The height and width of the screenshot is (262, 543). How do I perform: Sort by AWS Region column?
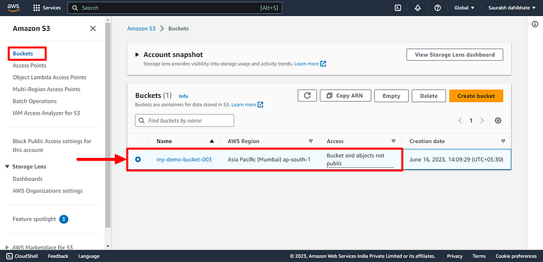coord(311,141)
